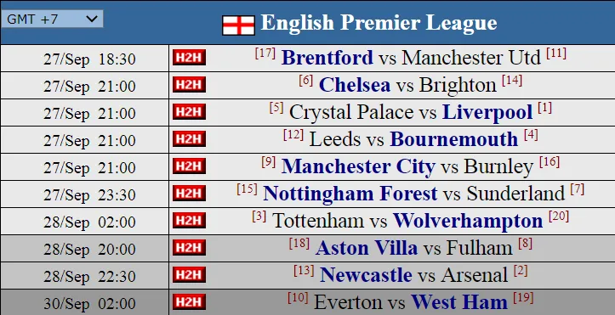Open H2H for Manchester City vs Burnley
The width and height of the screenshot is (615, 315).
189,166
